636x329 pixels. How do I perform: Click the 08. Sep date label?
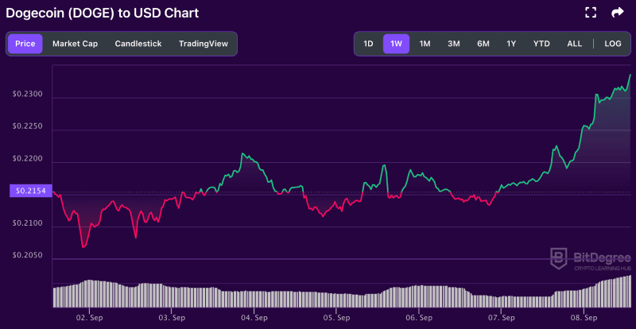pos(584,317)
